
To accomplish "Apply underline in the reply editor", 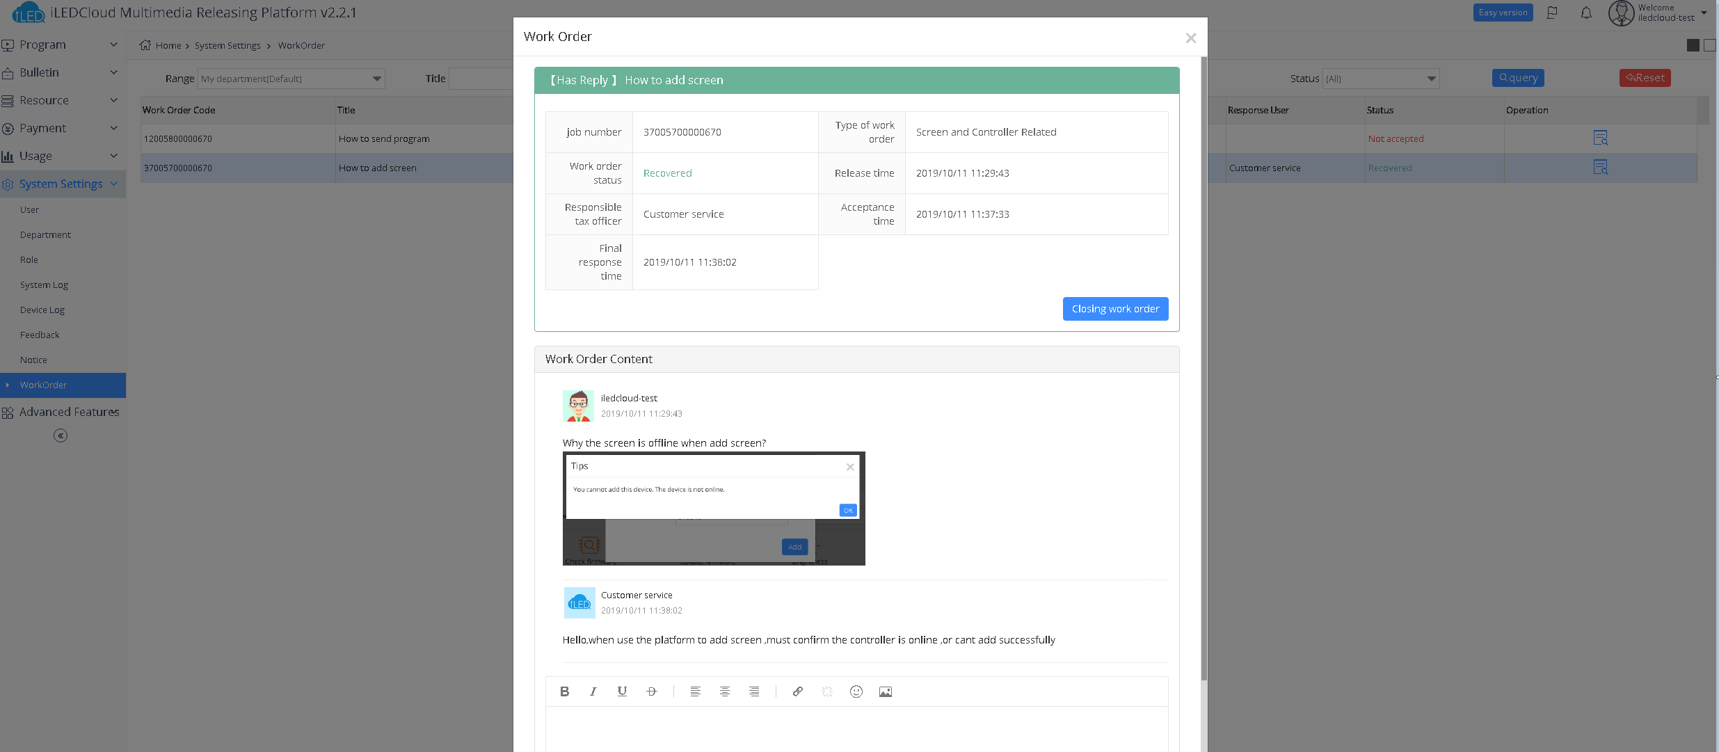I will pos(622,691).
